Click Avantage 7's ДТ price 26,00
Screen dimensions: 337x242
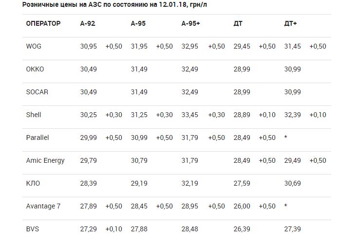click(242, 206)
